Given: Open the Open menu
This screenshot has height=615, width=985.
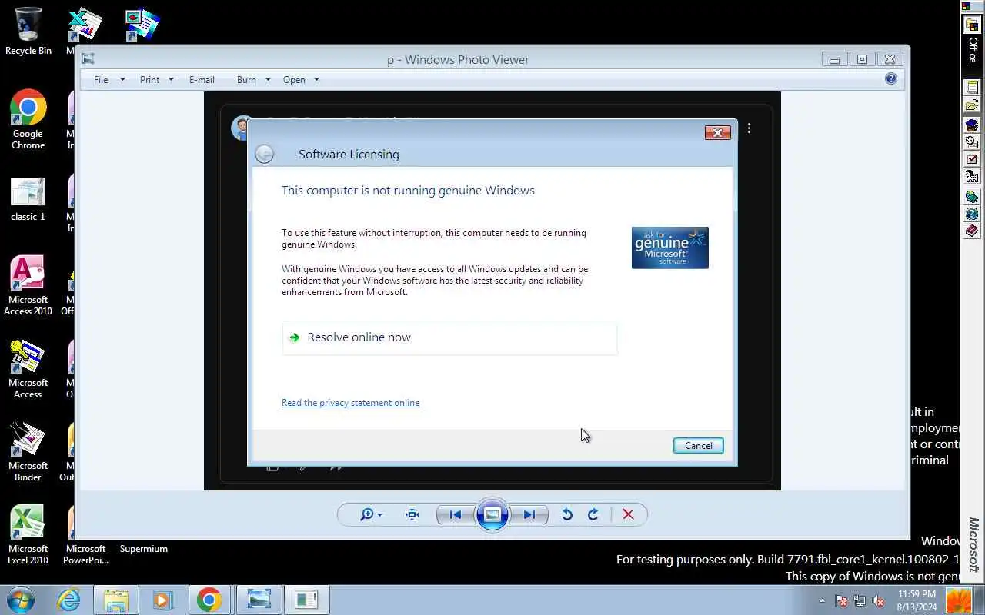Looking at the screenshot, I should (x=294, y=79).
